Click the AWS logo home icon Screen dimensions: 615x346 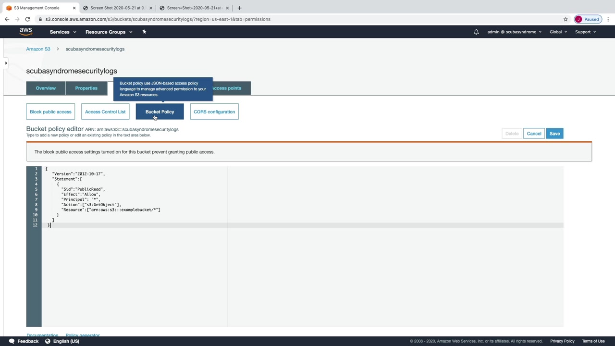click(x=26, y=32)
